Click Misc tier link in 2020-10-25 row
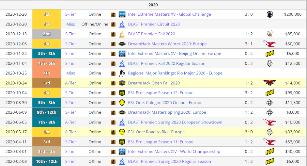 (x=70, y=73)
